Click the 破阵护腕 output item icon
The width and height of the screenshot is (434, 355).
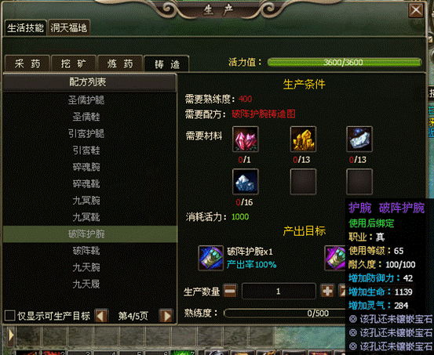point(210,258)
